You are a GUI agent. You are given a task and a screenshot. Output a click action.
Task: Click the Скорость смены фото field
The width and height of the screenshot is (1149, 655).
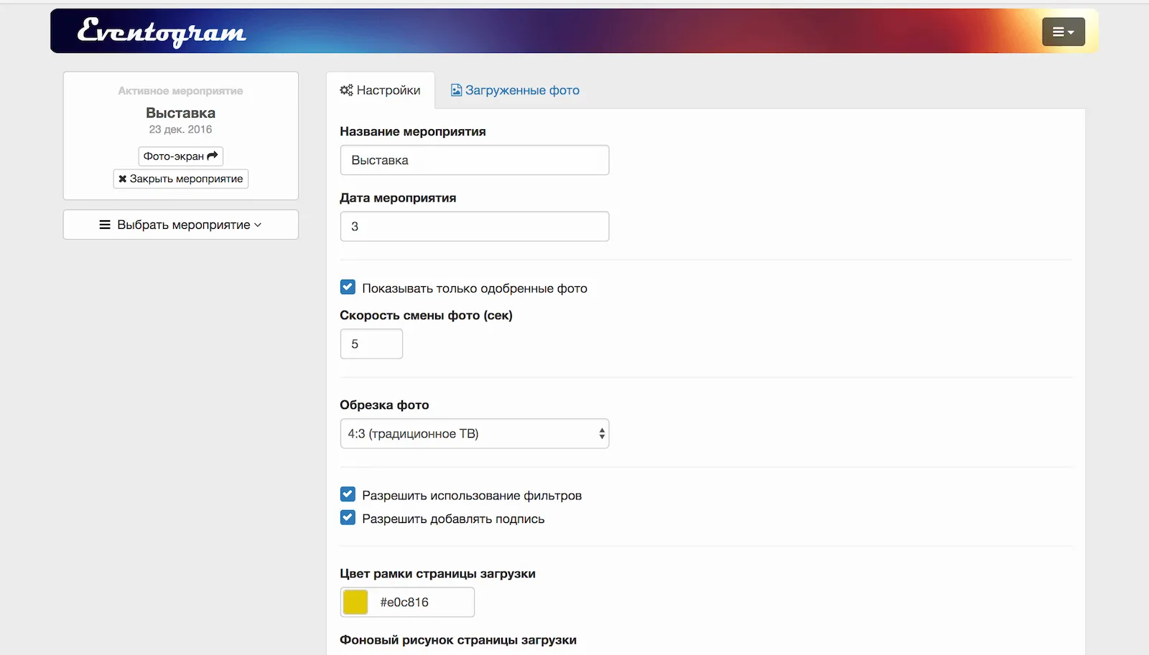(371, 344)
